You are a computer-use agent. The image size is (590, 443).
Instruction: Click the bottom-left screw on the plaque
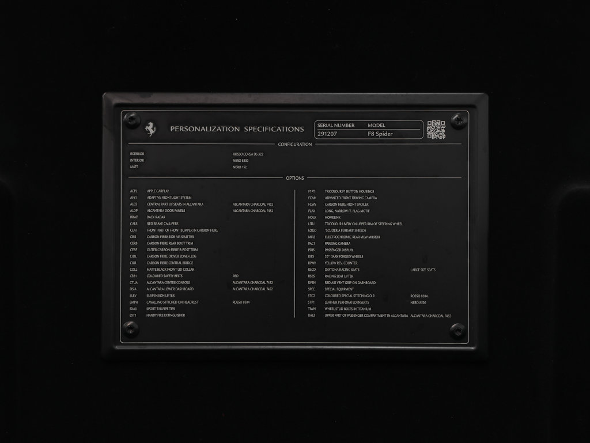coord(131,329)
